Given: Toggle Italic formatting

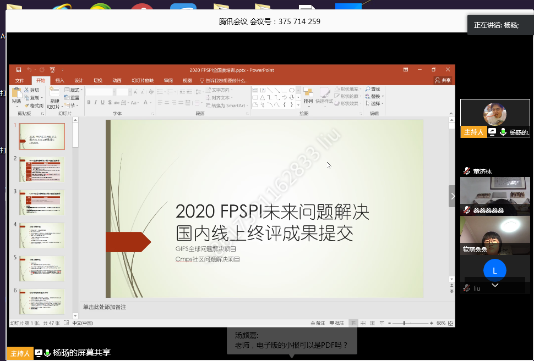Looking at the screenshot, I should (x=96, y=102).
